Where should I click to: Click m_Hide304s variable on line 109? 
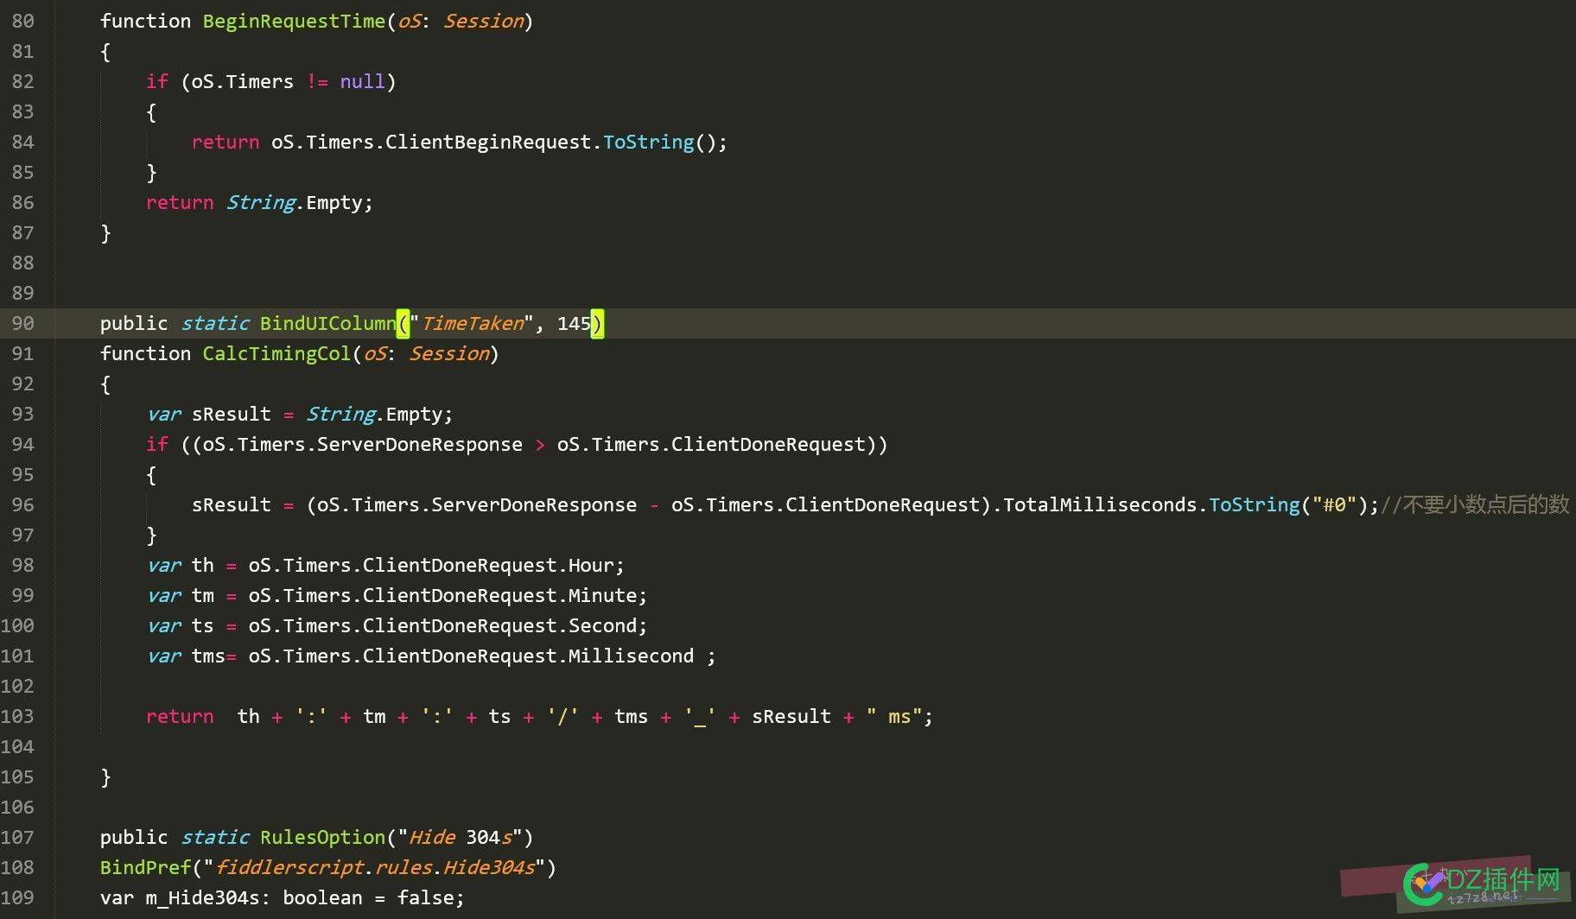(x=202, y=897)
